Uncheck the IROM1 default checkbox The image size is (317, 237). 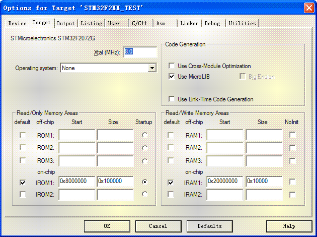23,183
